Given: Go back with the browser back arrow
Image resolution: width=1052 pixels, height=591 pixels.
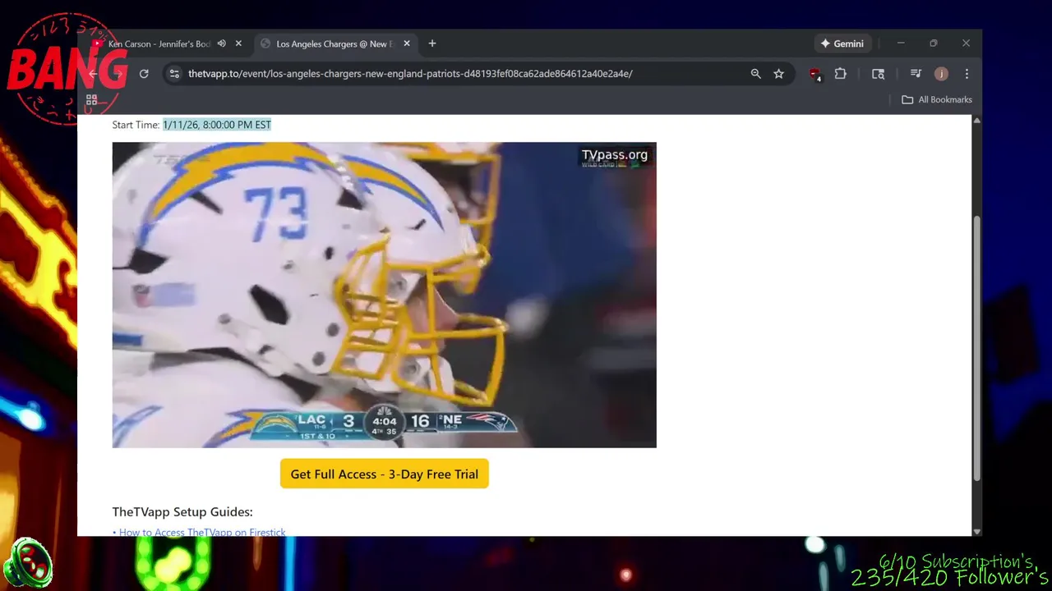Looking at the screenshot, I should click(93, 74).
